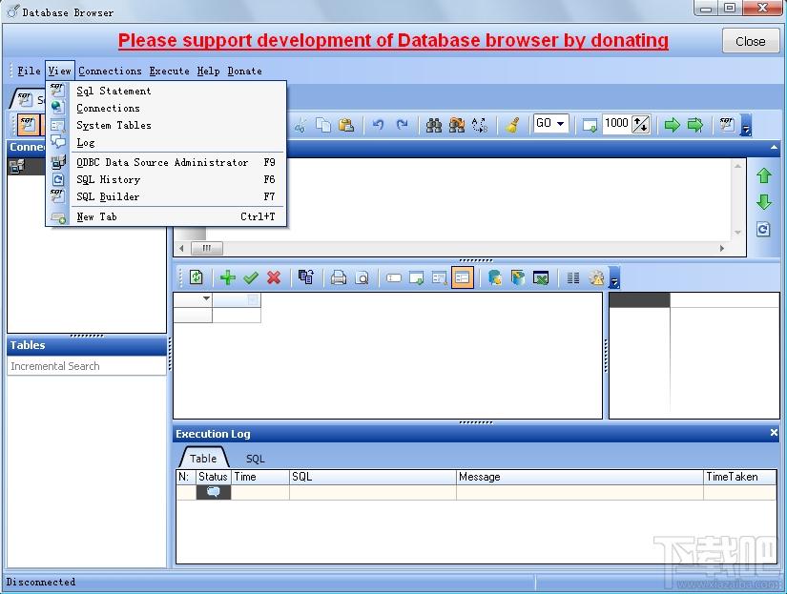Click the Refresh data icon in the grid toolbar
The height and width of the screenshot is (594, 787).
pos(196,277)
